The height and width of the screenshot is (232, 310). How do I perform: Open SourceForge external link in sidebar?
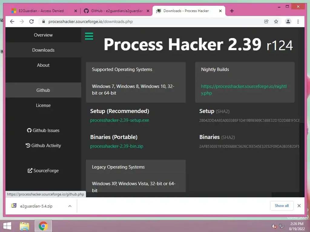[43, 171]
